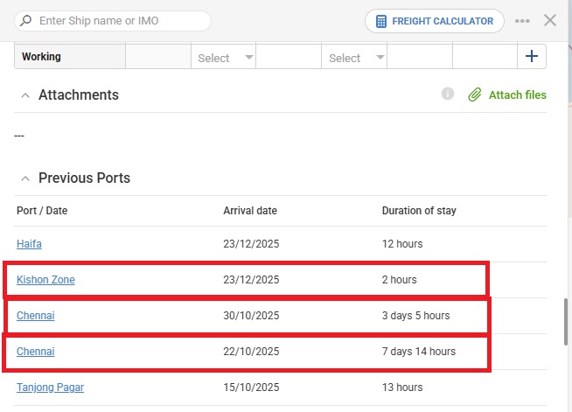This screenshot has width=572, height=412.
Task: Click the plus icon to add a row
Action: 531,57
